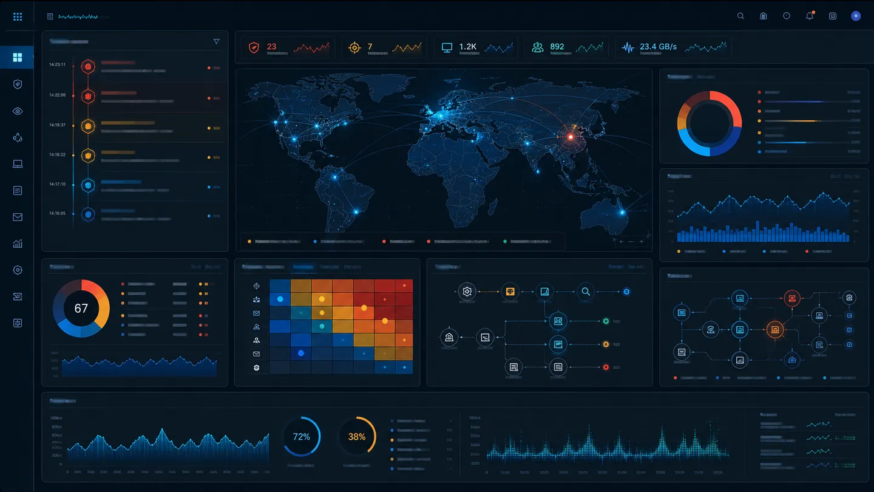Select the event at 14:22:08
874x492 pixels.
click(x=135, y=97)
